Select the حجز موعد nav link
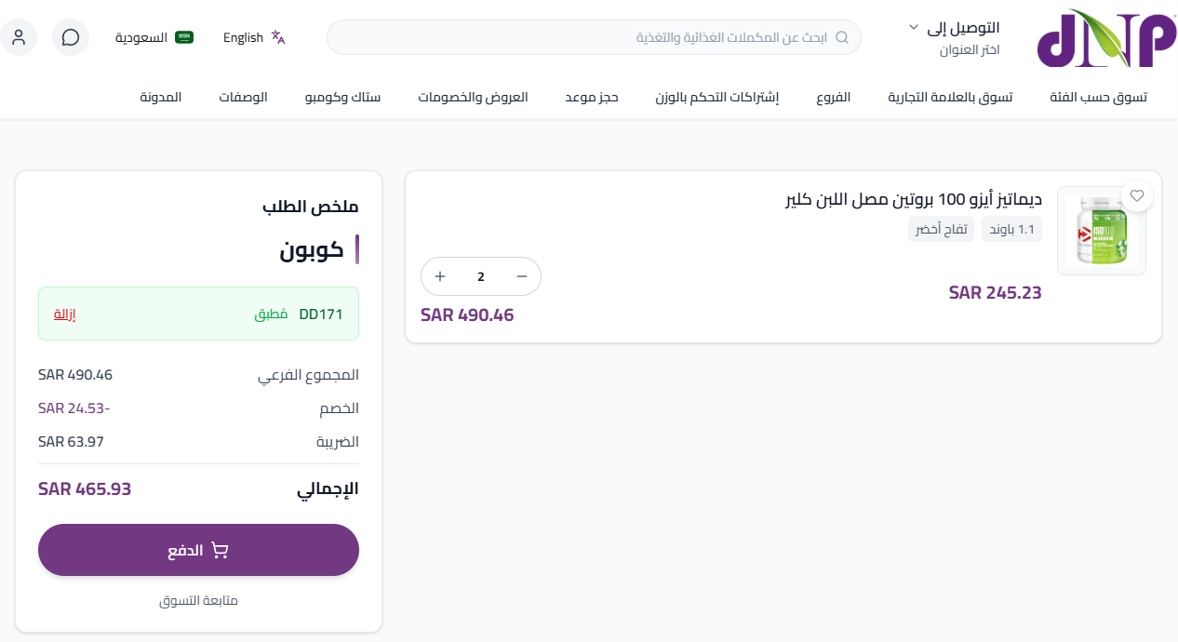Image resolution: width=1178 pixels, height=642 pixels. coord(592,97)
